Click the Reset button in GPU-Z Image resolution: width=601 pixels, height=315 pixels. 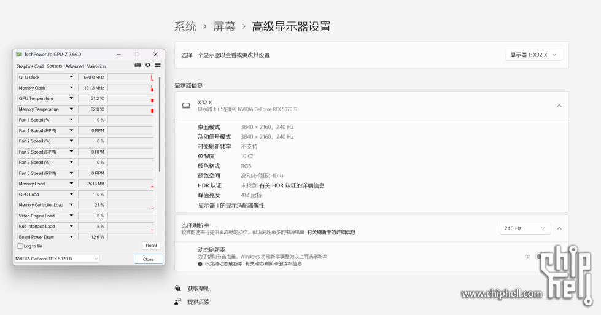pyautogui.click(x=152, y=246)
